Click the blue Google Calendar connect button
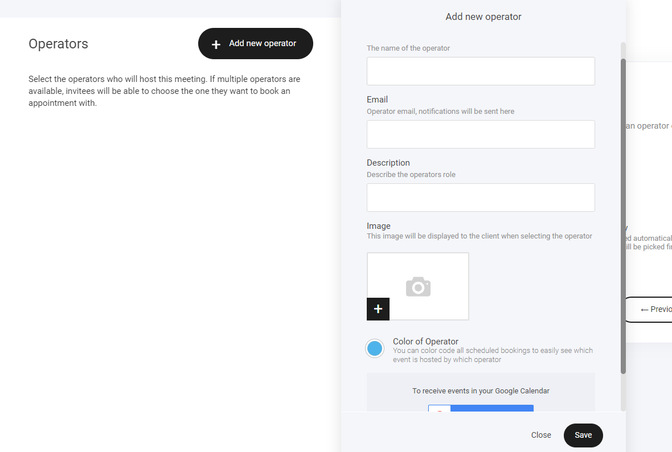Screen dimensions: 672x452 (x=491, y=408)
